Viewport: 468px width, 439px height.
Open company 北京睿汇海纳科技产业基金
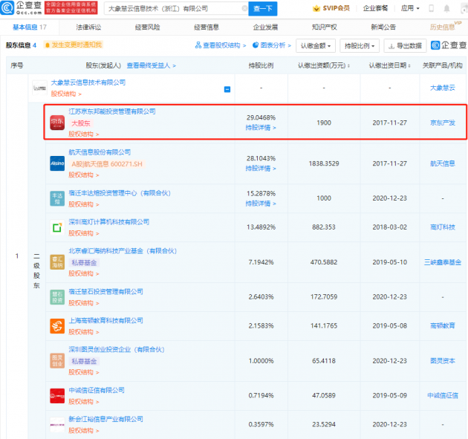123,251
